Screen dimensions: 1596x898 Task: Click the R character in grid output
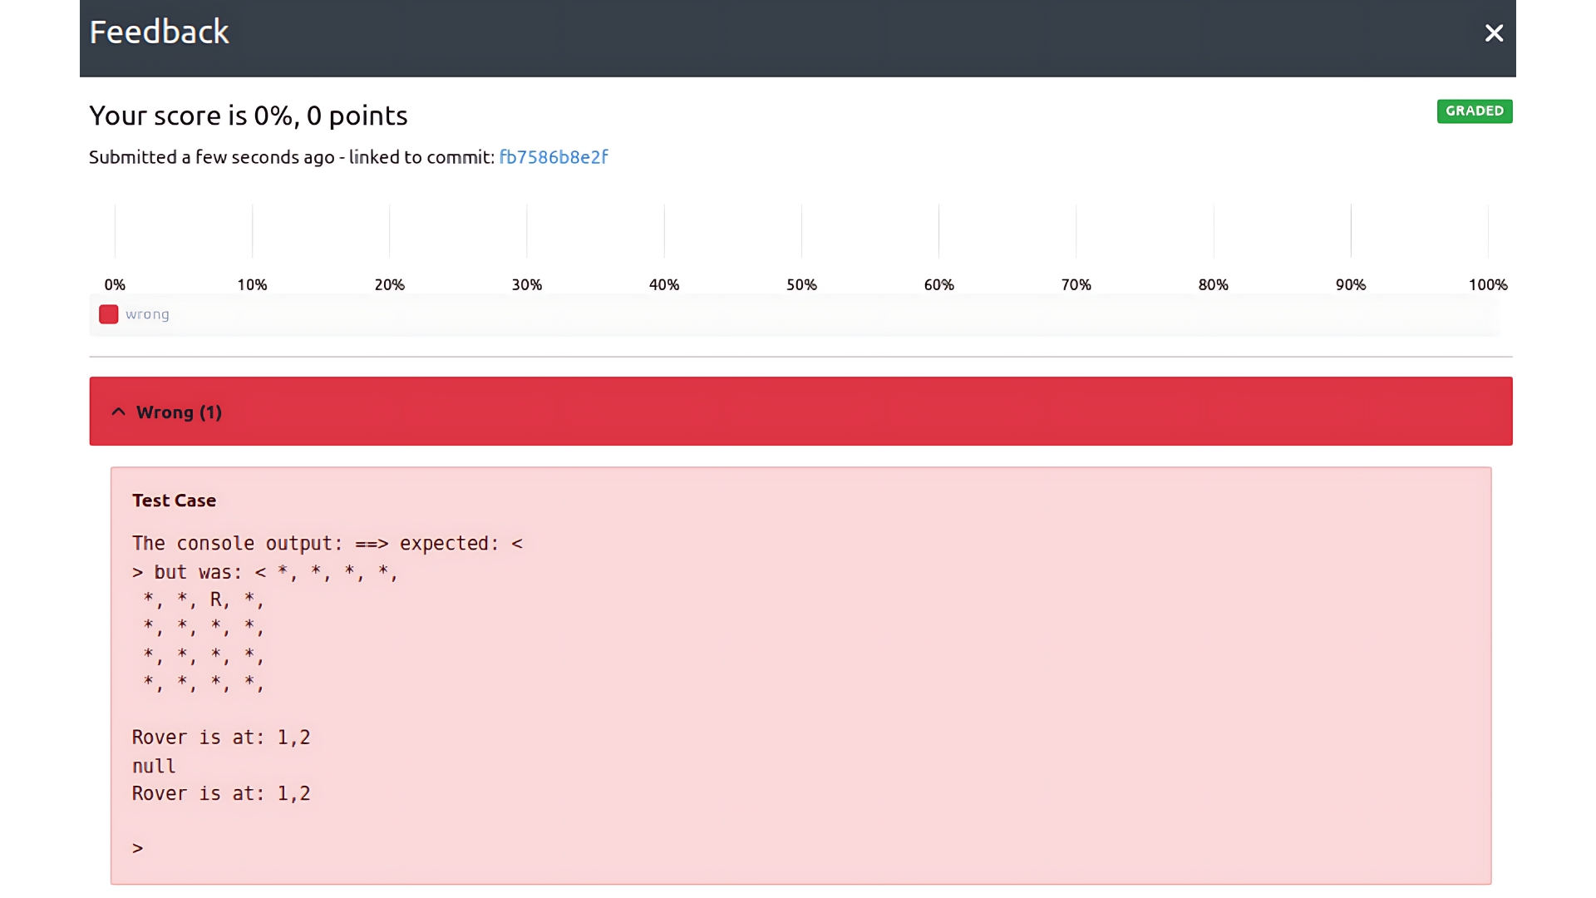(x=216, y=599)
